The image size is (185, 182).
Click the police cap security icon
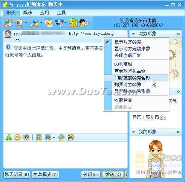click(60, 23)
